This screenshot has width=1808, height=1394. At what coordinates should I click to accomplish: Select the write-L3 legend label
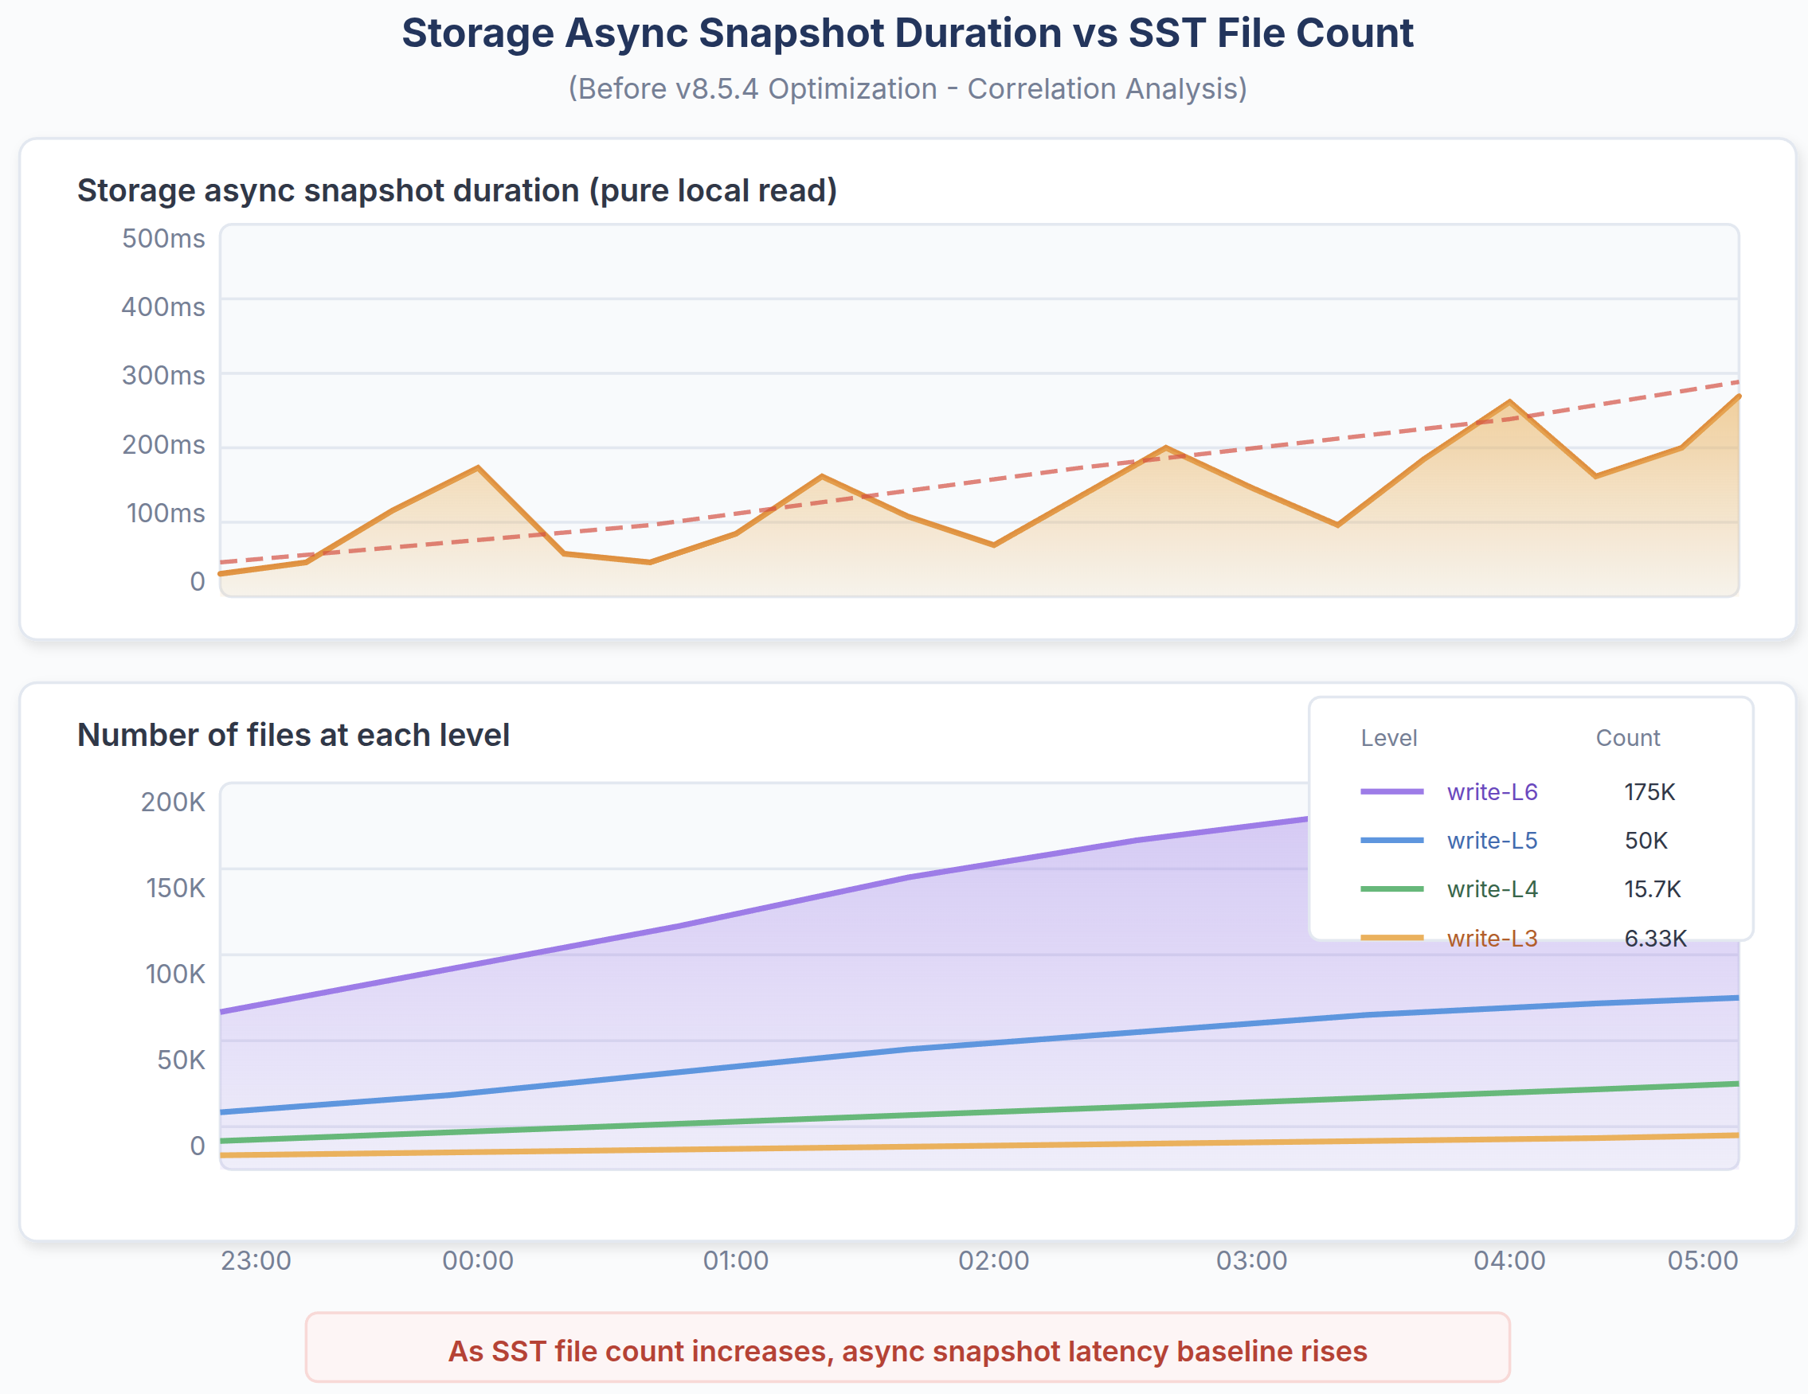(1492, 938)
